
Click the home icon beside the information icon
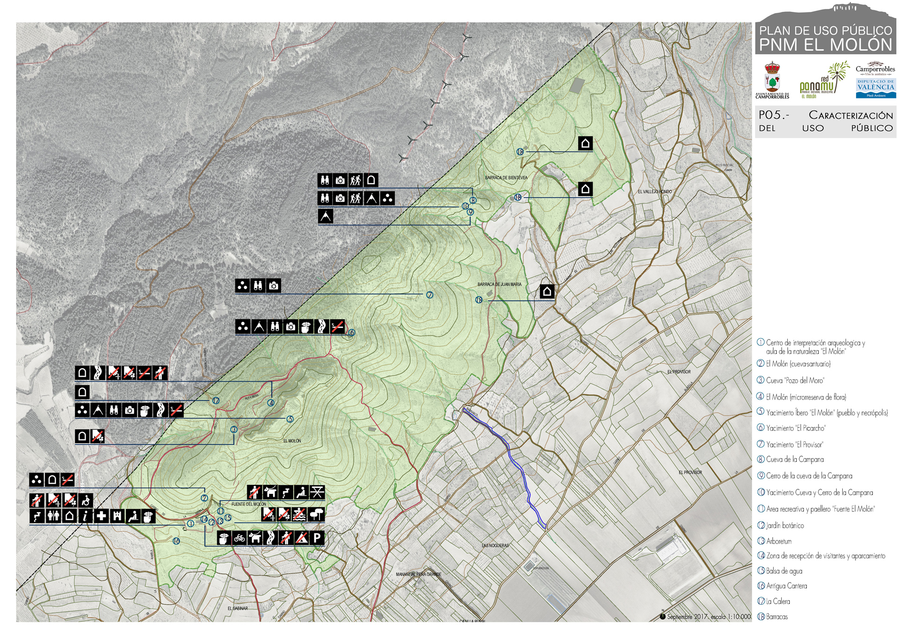(70, 516)
